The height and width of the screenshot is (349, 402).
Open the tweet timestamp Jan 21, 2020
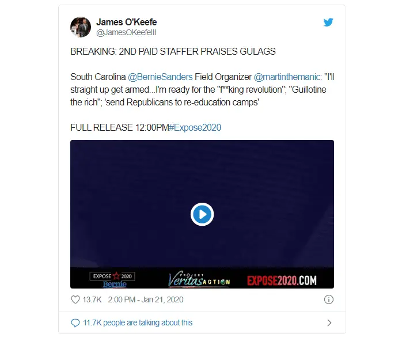[x=146, y=299]
